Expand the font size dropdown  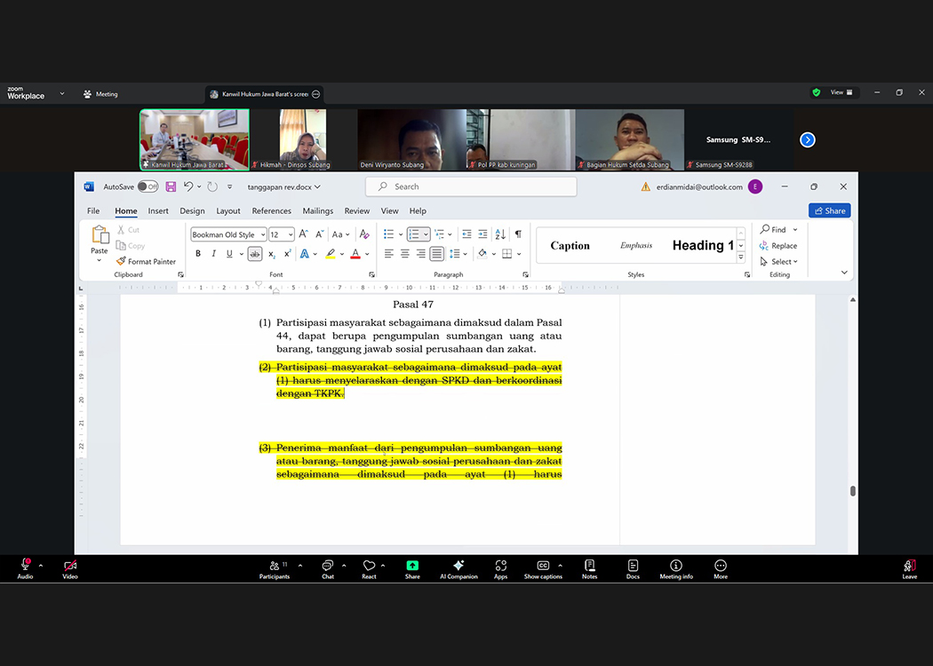tap(291, 235)
